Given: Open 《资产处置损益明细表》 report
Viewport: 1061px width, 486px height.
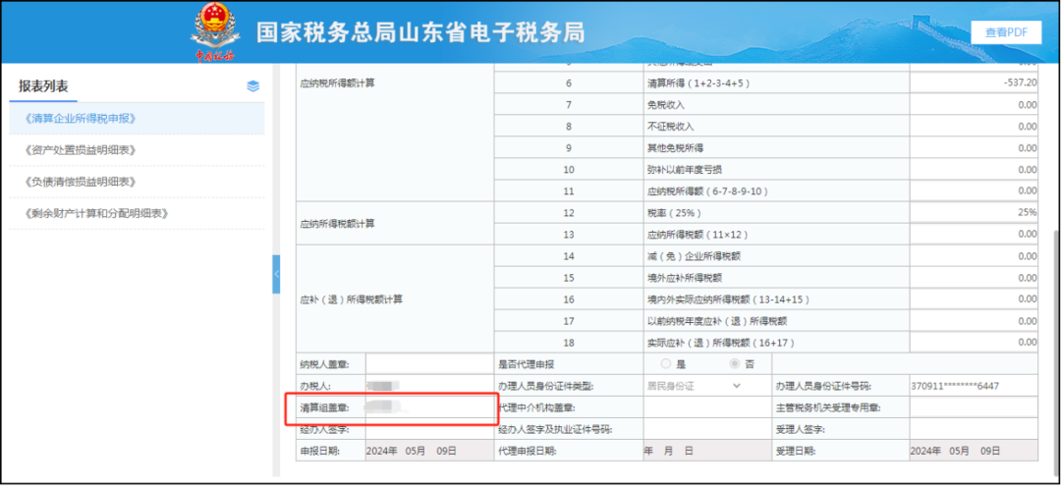Looking at the screenshot, I should tap(81, 150).
